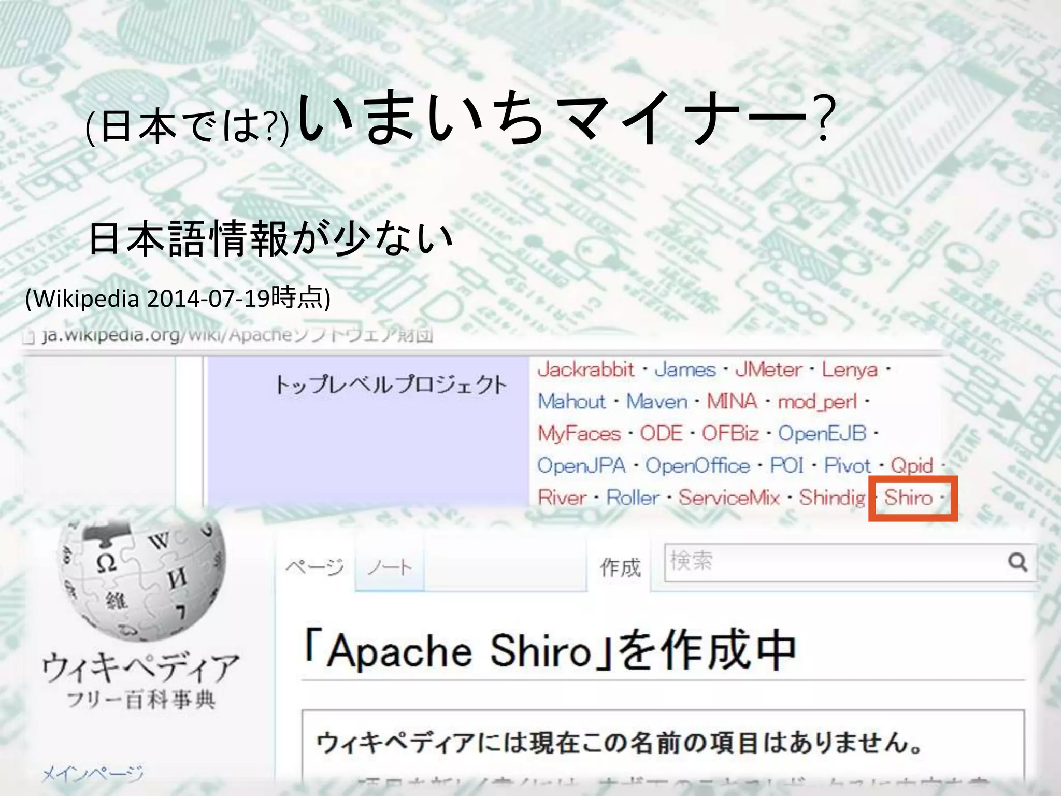Image resolution: width=1061 pixels, height=796 pixels.
Task: Open the OpenJPA link
Action: tap(581, 465)
